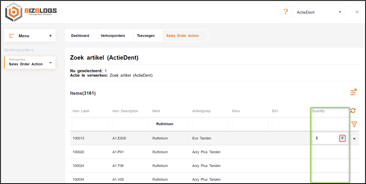Open the Toevoegen breadcrumb

145,35
